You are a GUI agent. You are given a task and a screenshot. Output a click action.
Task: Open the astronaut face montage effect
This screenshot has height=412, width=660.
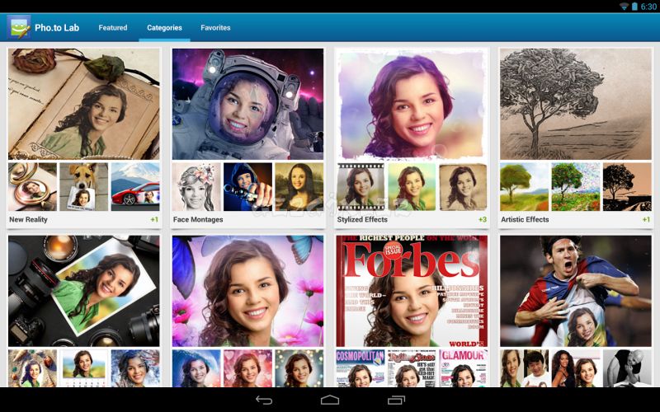(248, 104)
